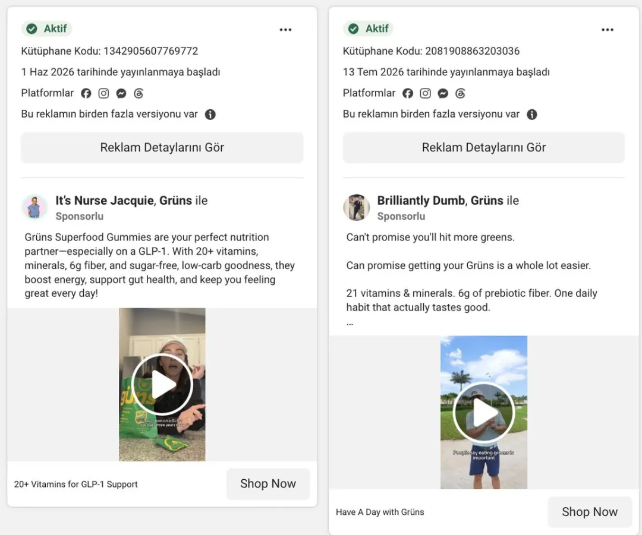Click the Threads platform icon on Brilliantly Dumb ad
The height and width of the screenshot is (535, 642).
pyautogui.click(x=460, y=93)
